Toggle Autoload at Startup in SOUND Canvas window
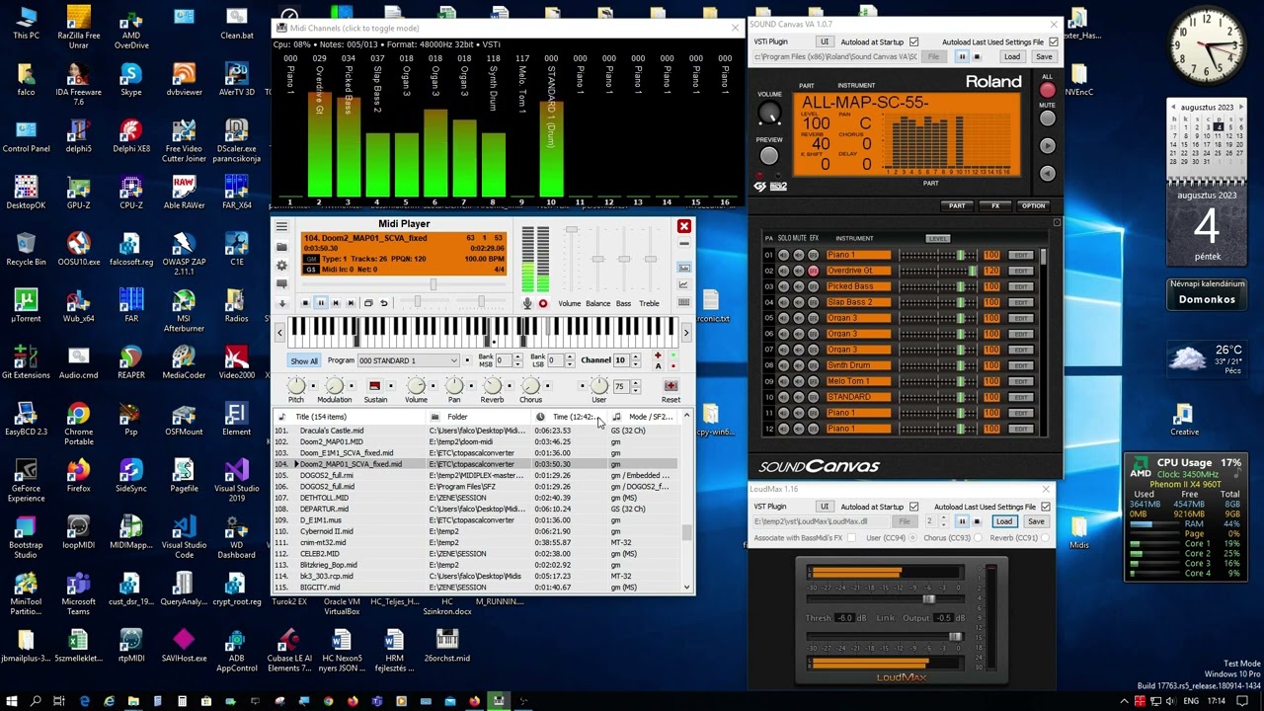The height and width of the screenshot is (711, 1264). point(913,41)
